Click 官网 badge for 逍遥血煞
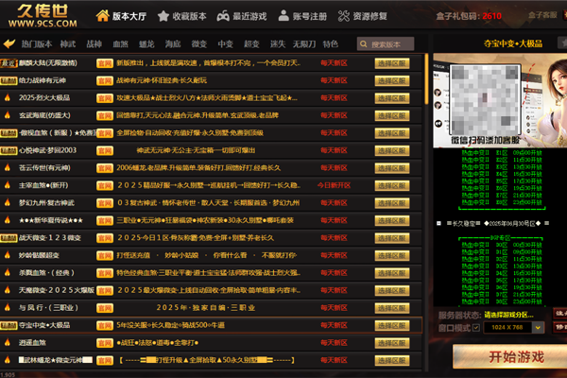The height and width of the screenshot is (378, 567). coord(105,342)
